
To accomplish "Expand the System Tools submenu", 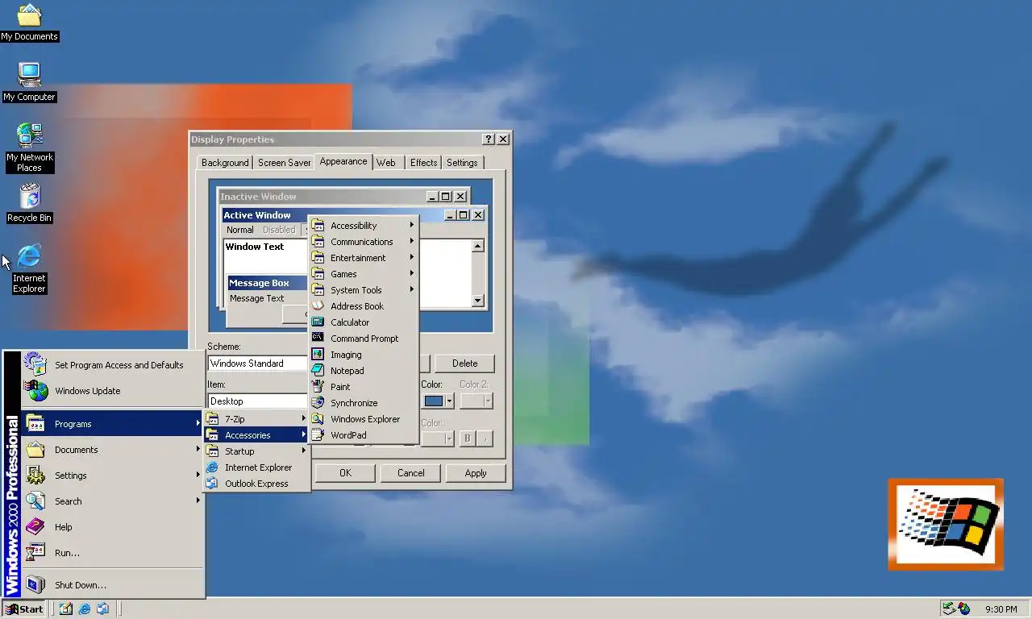I will point(363,290).
